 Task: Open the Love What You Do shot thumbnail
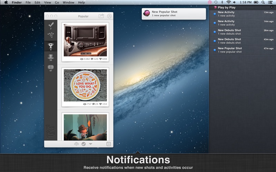coord(85,85)
